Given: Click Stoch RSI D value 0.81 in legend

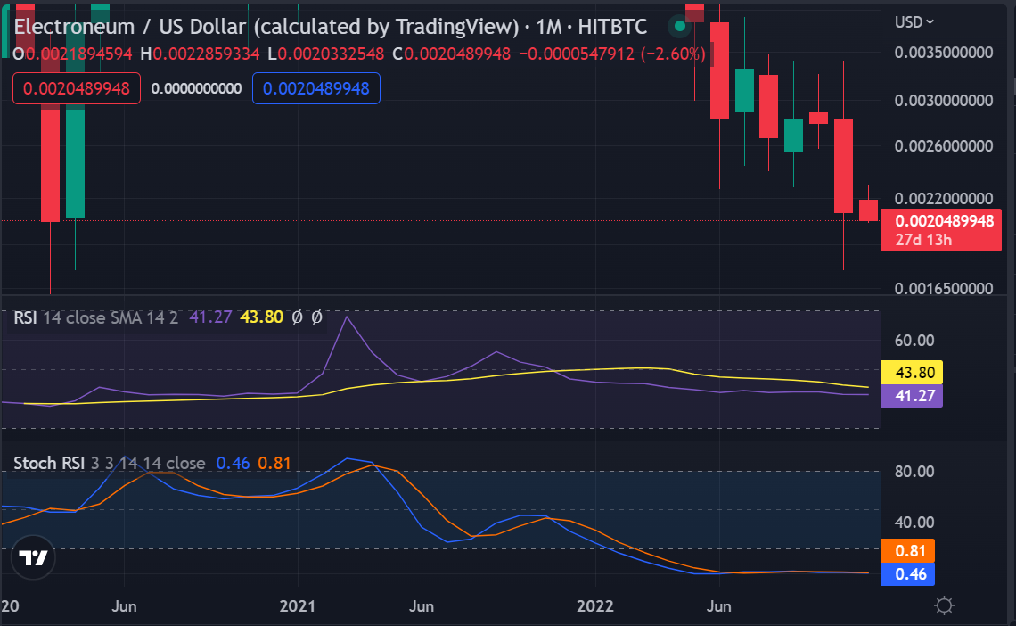Looking at the screenshot, I should (274, 464).
